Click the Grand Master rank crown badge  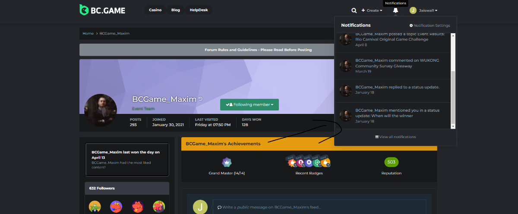click(227, 162)
